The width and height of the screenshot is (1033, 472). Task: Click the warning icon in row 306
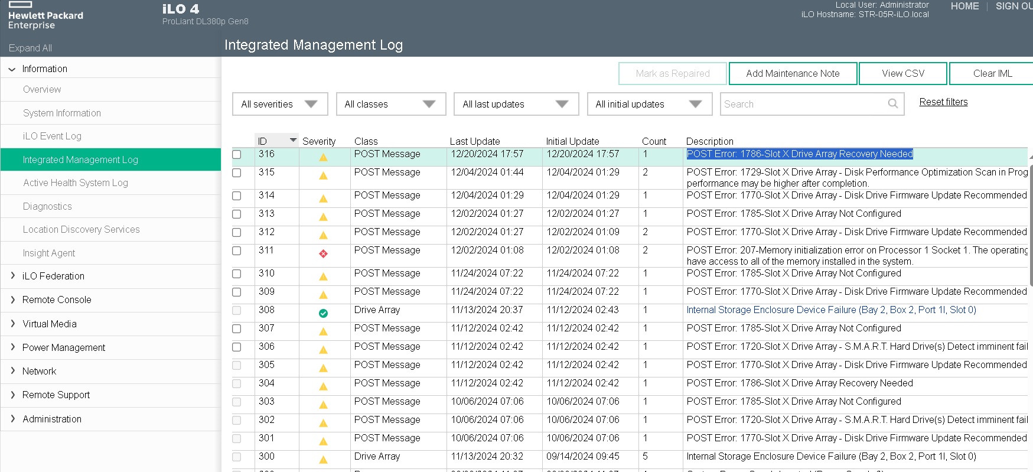(323, 350)
